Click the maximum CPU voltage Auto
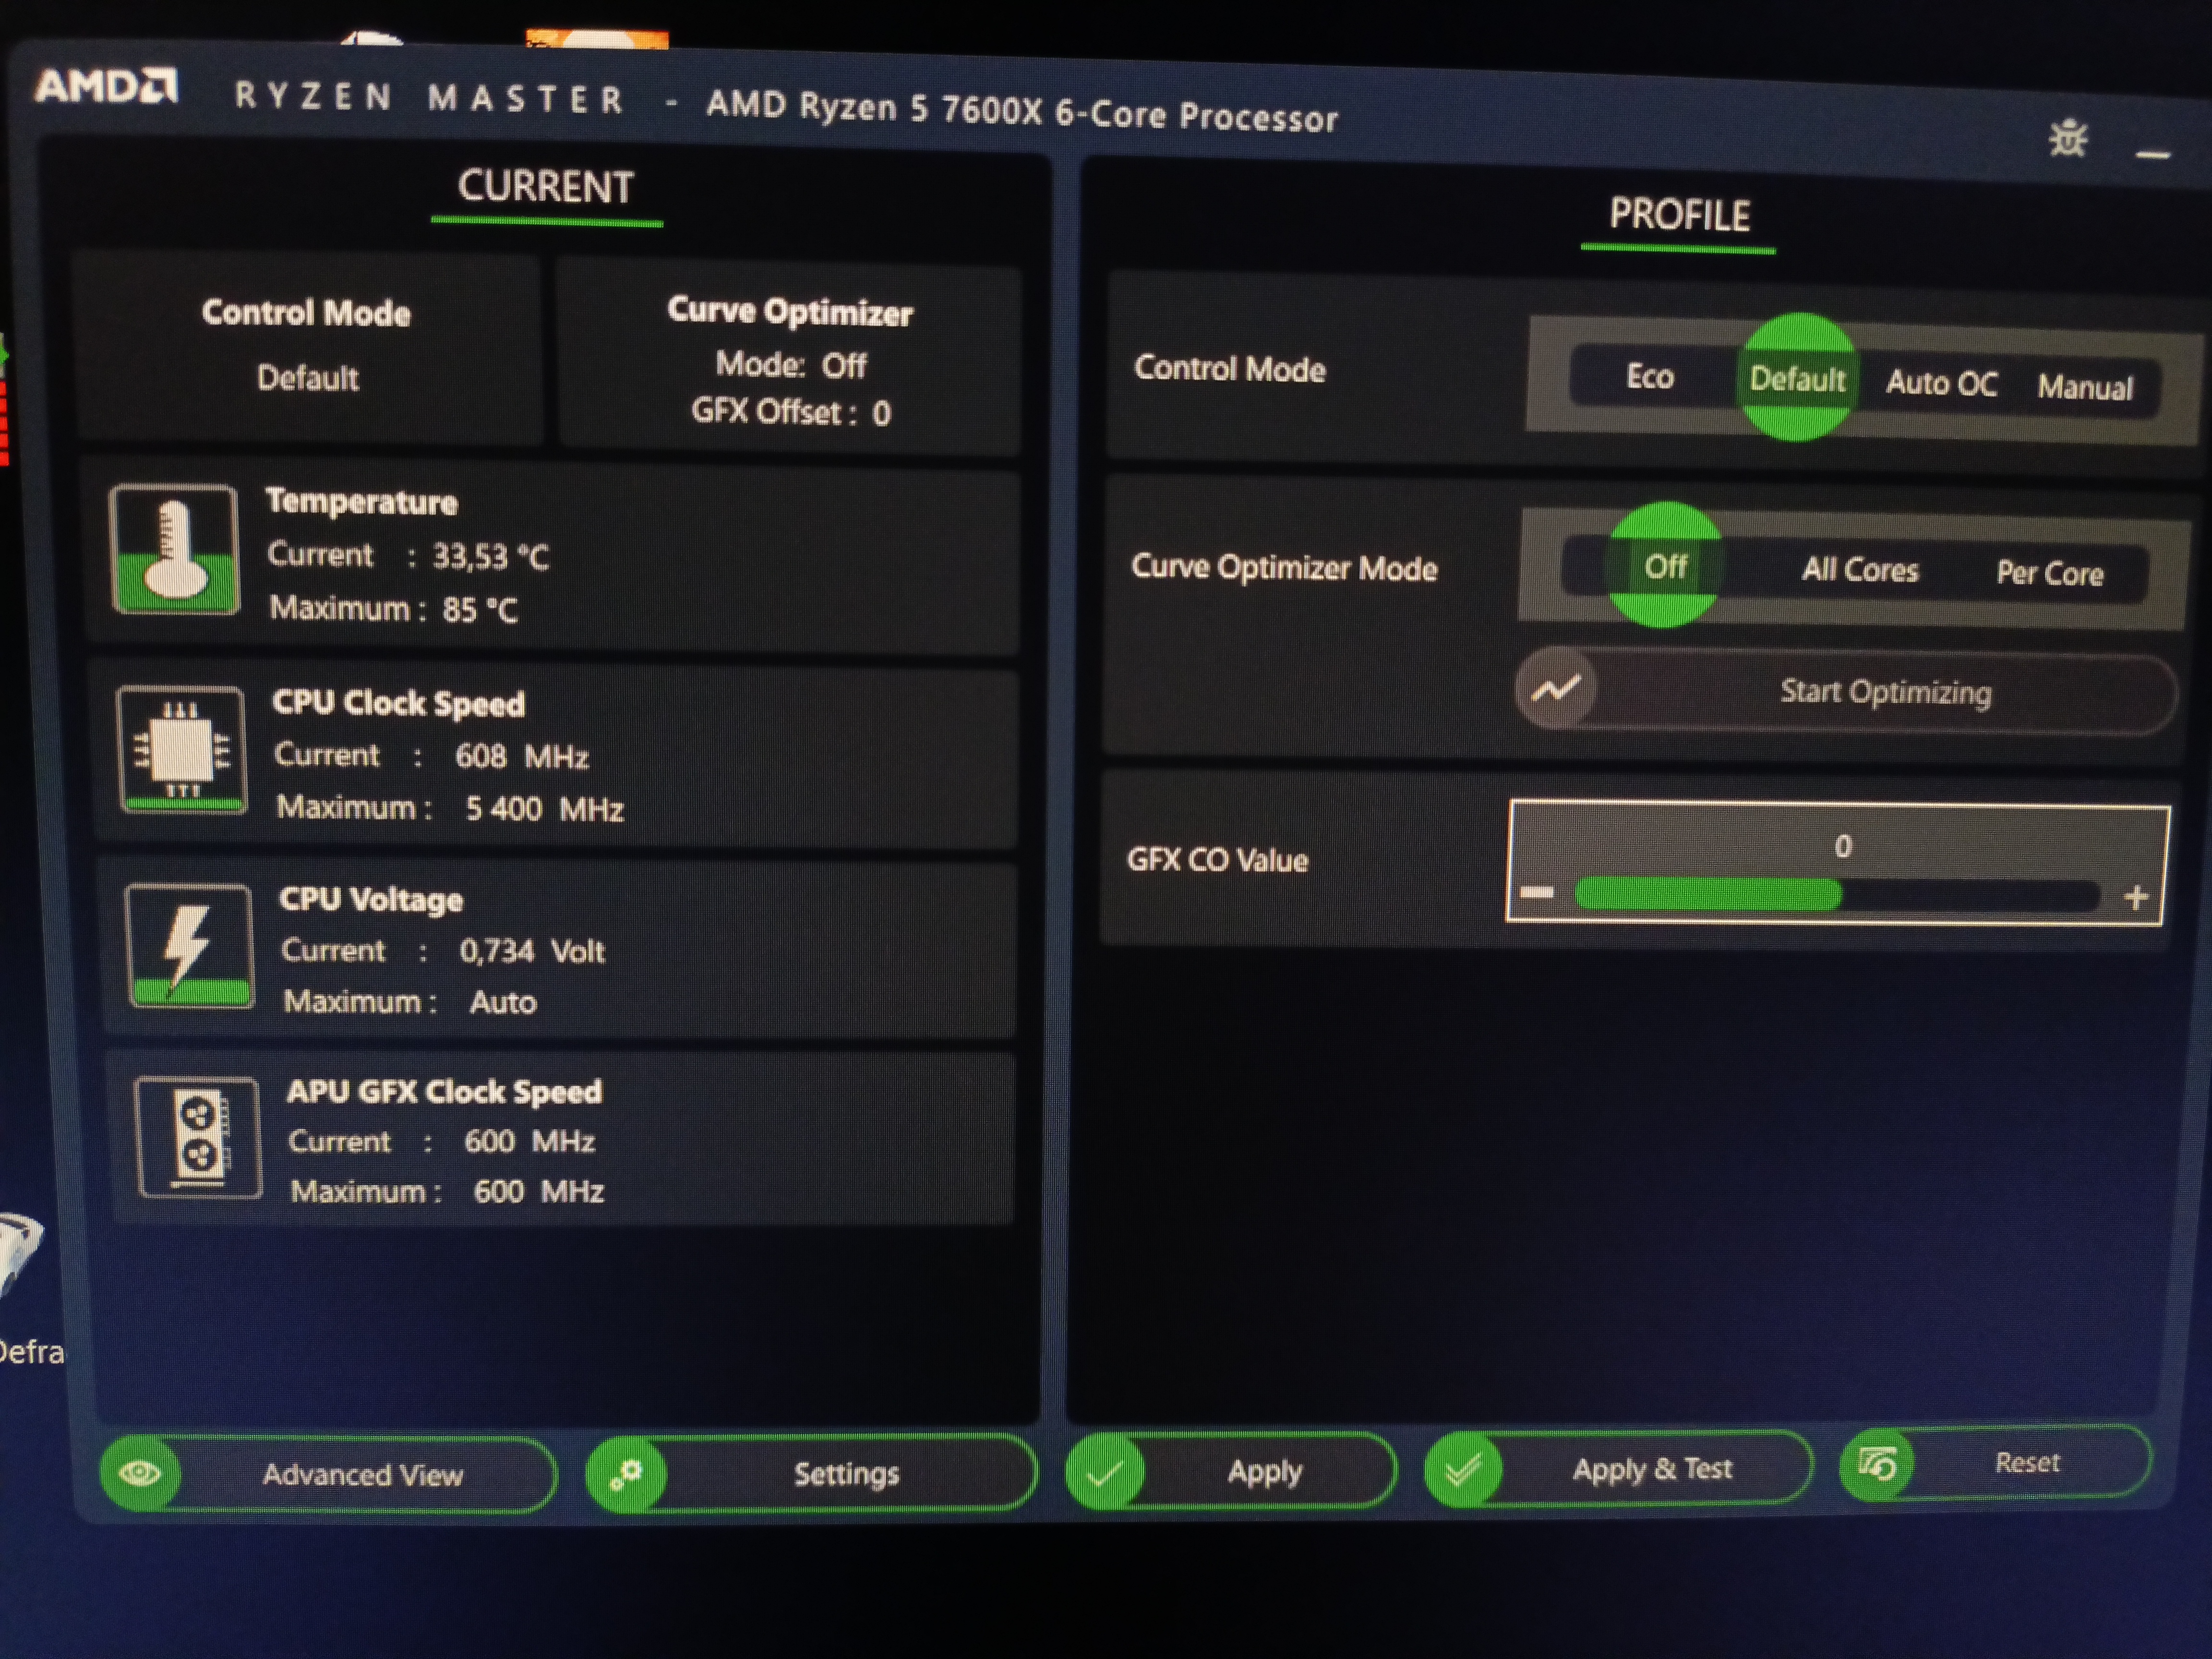The image size is (2212, 1659). click(503, 1002)
